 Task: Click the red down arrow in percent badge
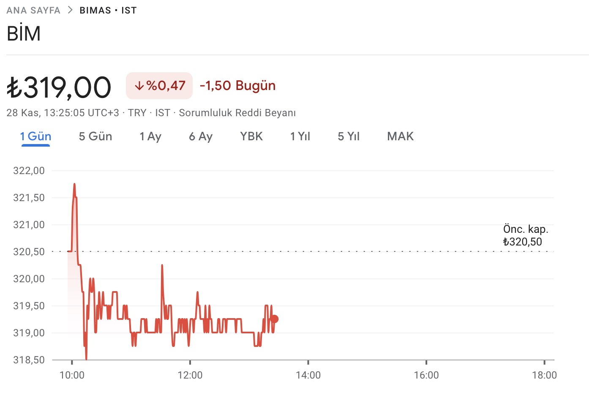tap(139, 86)
